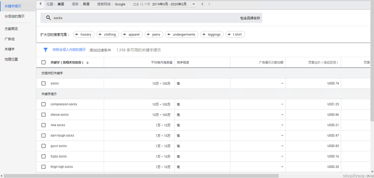The image size is (374, 178).
Task: Go to next date period arrow
Action: coord(209,4)
